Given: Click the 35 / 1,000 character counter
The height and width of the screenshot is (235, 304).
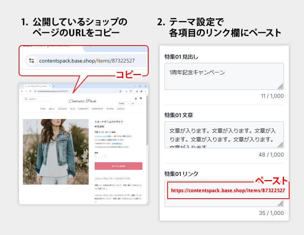Looking at the screenshot, I should 271,213.
